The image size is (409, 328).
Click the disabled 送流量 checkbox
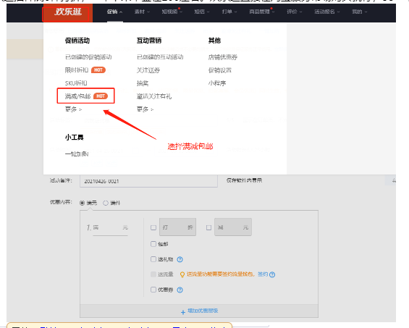[x=153, y=274]
